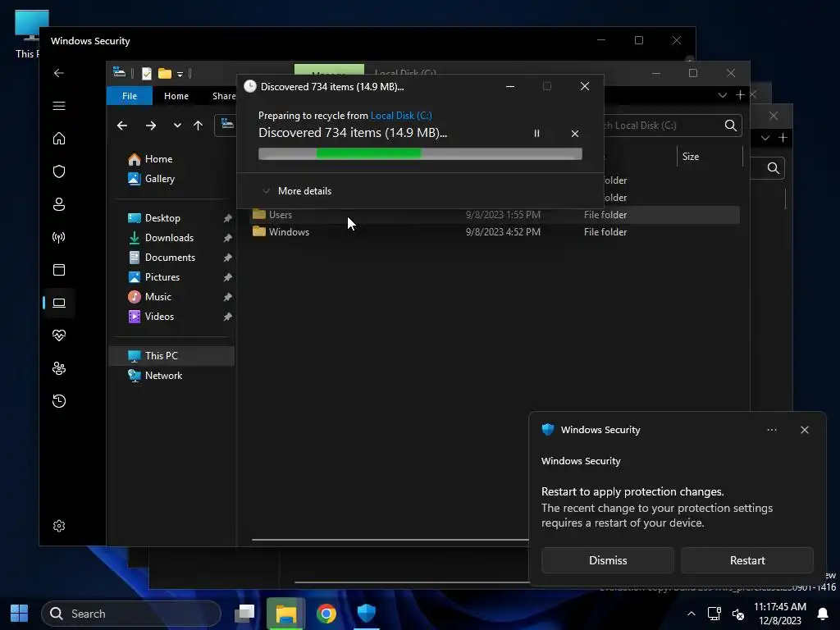This screenshot has height=630, width=840.
Task: Close the Windows Security toast notification
Action: [x=804, y=430]
